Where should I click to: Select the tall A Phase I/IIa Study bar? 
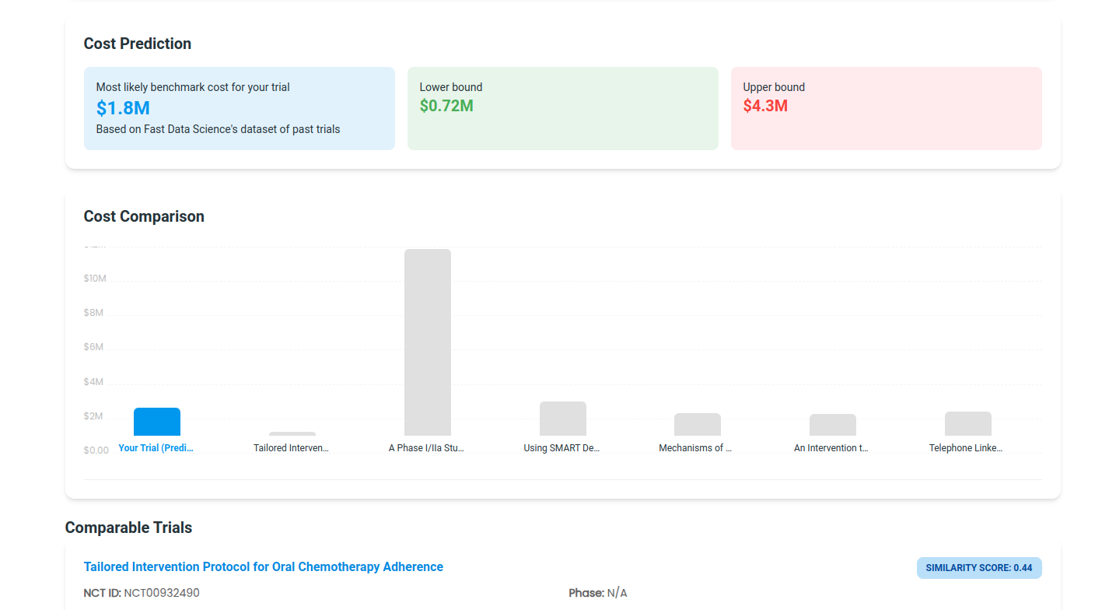(428, 342)
